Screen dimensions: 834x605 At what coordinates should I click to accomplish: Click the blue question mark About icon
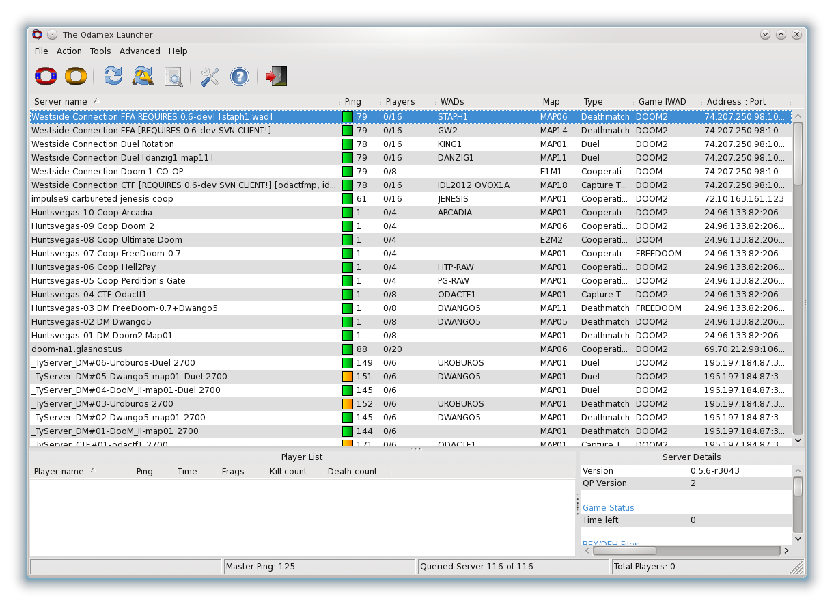pos(240,77)
